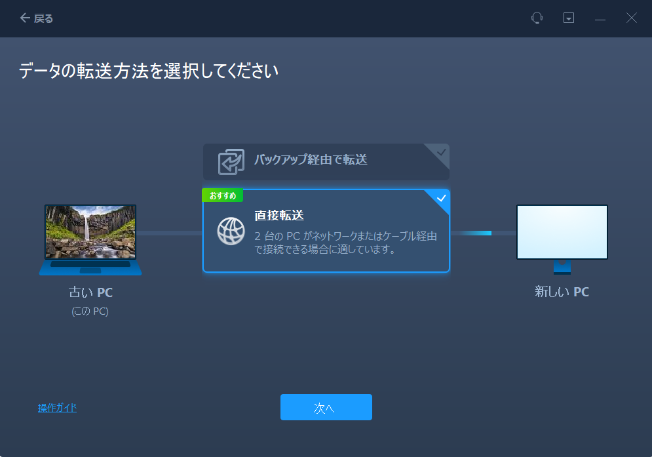This screenshot has height=457, width=652.
Task: Select the バックアップ経由で転送 option
Action: coord(326,162)
